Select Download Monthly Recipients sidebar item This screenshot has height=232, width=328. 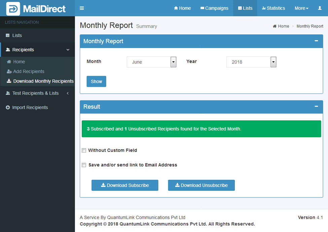43,81
